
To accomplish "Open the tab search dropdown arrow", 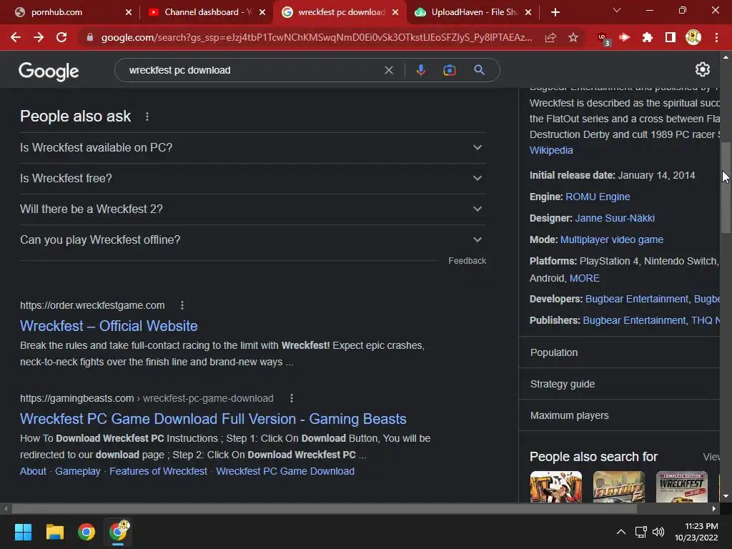I will pyautogui.click(x=617, y=10).
